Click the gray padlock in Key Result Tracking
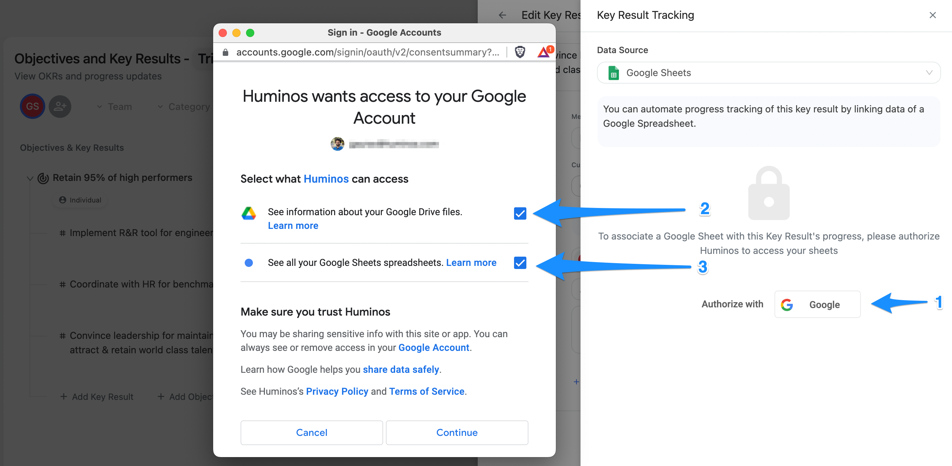This screenshot has height=466, width=952. click(x=769, y=193)
